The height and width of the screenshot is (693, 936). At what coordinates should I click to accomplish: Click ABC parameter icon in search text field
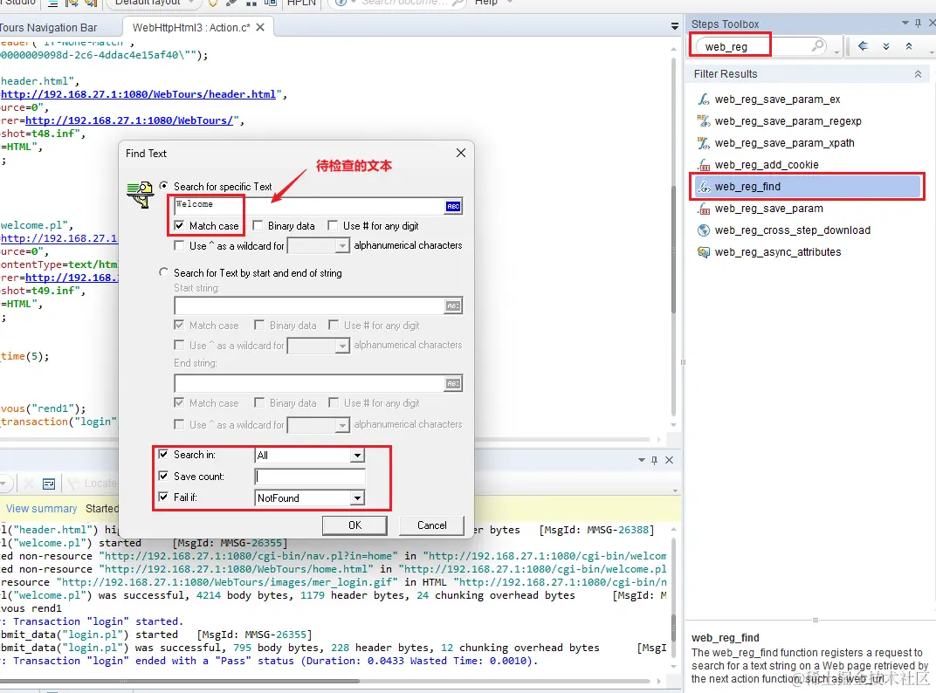(x=453, y=207)
